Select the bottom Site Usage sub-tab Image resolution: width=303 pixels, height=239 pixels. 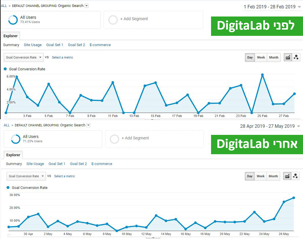[35, 164]
